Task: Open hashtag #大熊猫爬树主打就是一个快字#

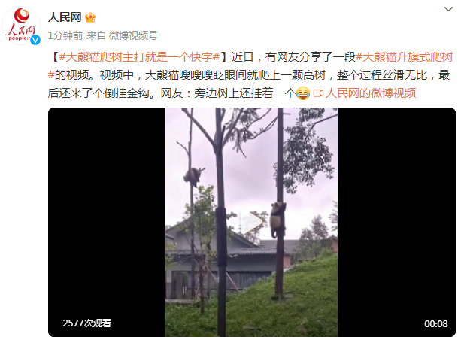Action: (x=139, y=57)
